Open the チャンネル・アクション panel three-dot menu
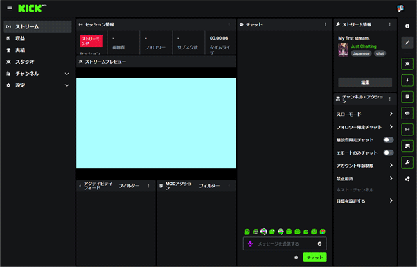The width and height of the screenshot is (417, 267). click(389, 98)
